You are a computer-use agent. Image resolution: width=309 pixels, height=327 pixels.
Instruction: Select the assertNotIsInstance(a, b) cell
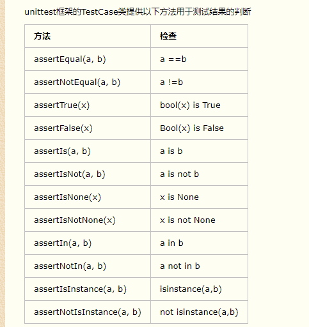pos(88,312)
